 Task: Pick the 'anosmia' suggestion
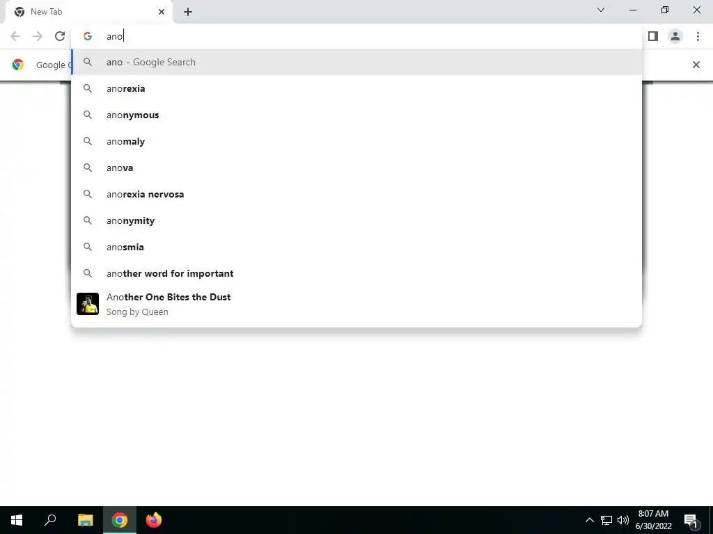pyautogui.click(x=356, y=247)
